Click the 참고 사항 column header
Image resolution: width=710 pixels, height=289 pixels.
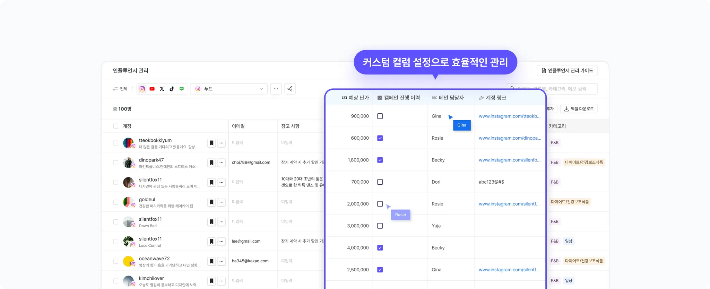point(290,126)
